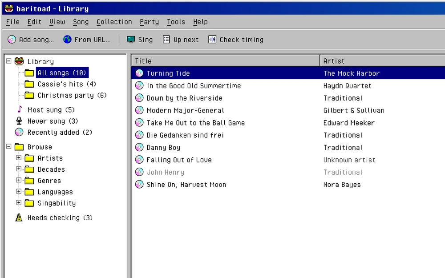The height and width of the screenshot is (278, 445).
Task: Start singing with the Sing monitor icon
Action: pyautogui.click(x=131, y=40)
